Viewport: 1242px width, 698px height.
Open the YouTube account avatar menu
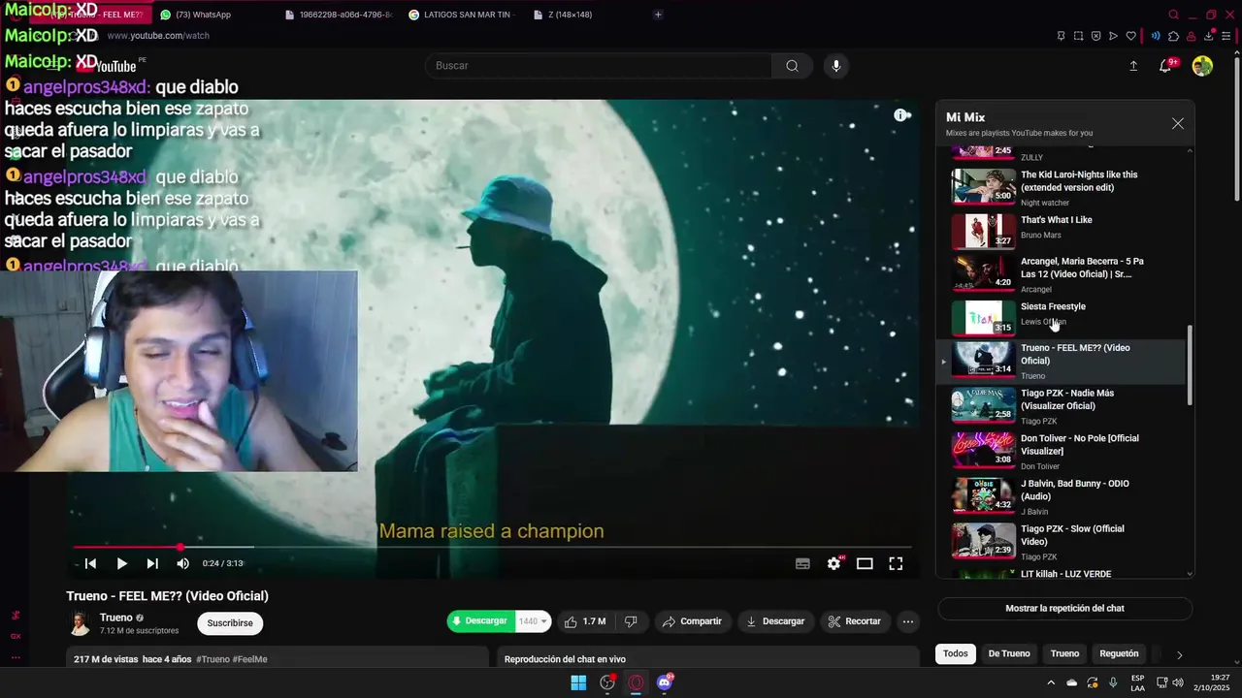click(x=1202, y=66)
